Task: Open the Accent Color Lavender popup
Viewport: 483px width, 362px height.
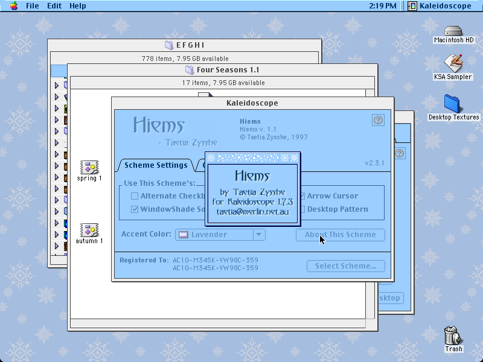Action: pos(220,235)
